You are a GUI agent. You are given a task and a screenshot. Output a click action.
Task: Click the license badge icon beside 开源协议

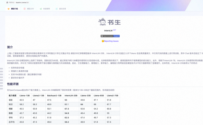(7, 3)
